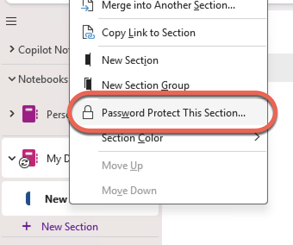Screen dimensions: 293x245
Task: Select Merge into Another Section
Action: [x=168, y=6]
